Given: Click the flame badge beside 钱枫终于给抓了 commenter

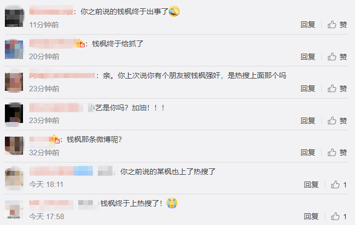Looking at the screenshot, I should [x=80, y=43].
